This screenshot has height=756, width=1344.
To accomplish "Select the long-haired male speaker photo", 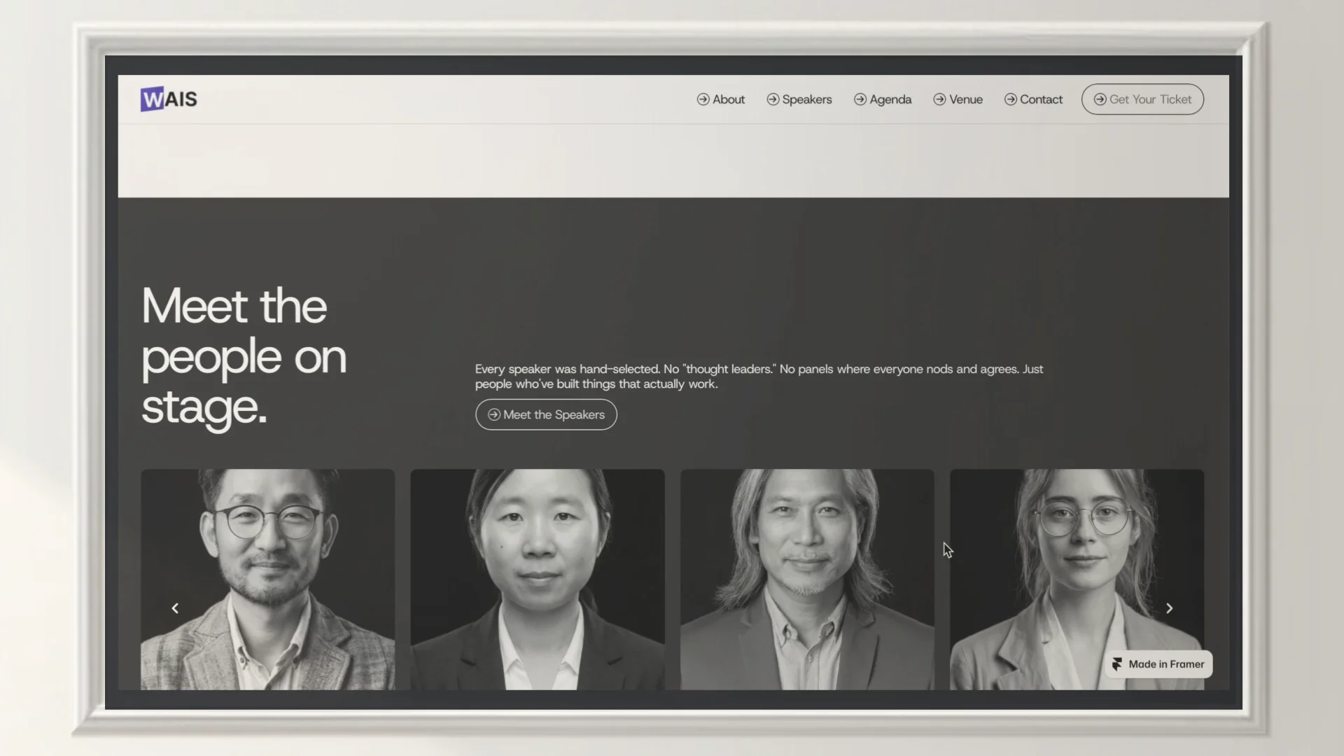I will click(x=807, y=580).
